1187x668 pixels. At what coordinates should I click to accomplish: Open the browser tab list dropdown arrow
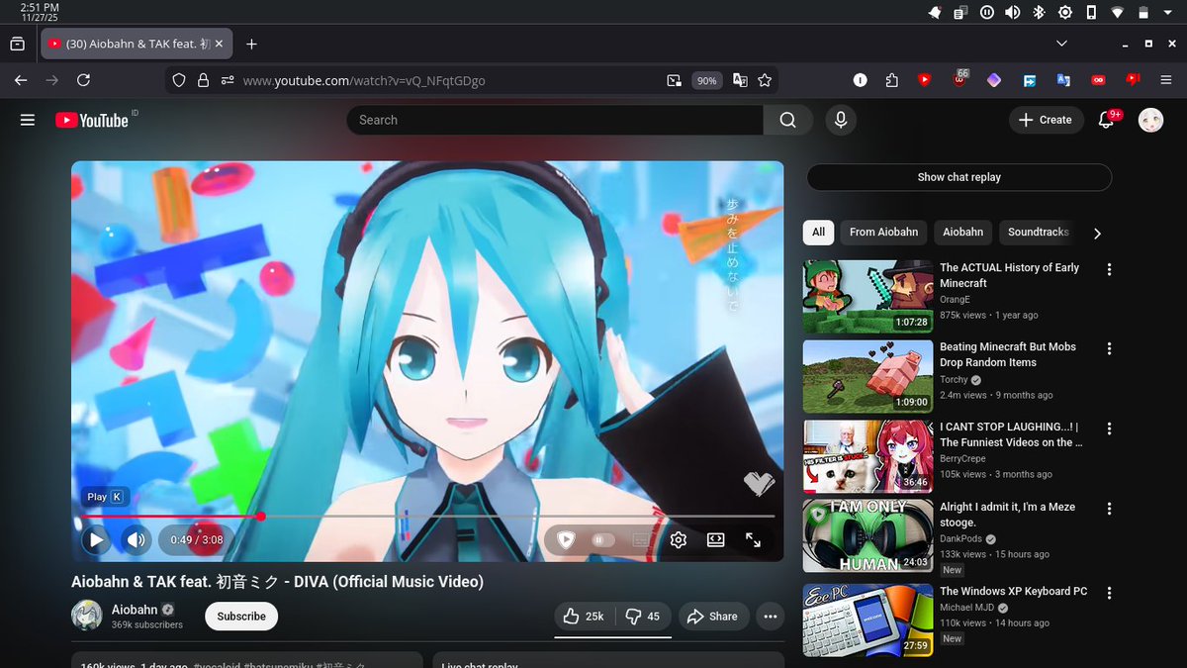click(x=1061, y=44)
